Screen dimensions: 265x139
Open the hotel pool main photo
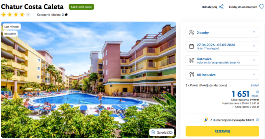(x=88, y=80)
